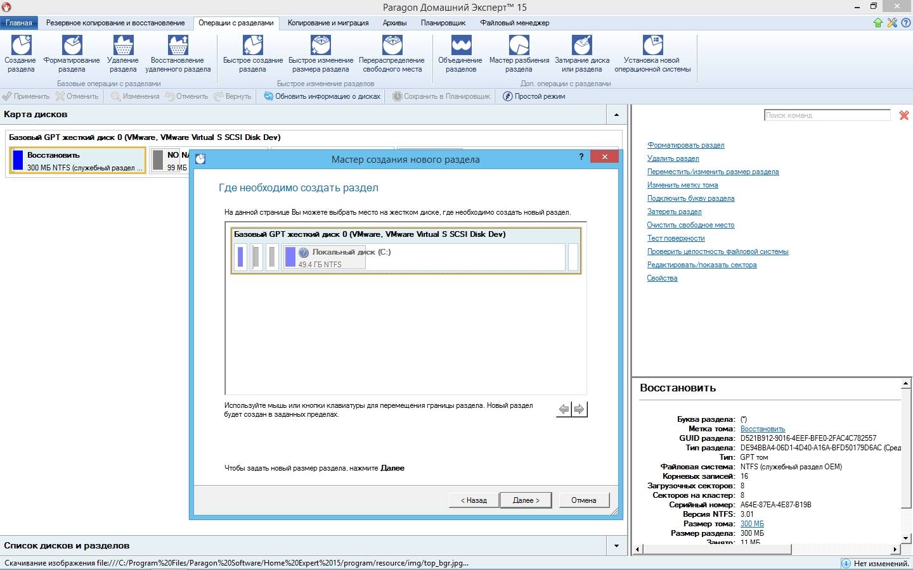Click Переместить/изменить размер раздела link

tap(713, 172)
